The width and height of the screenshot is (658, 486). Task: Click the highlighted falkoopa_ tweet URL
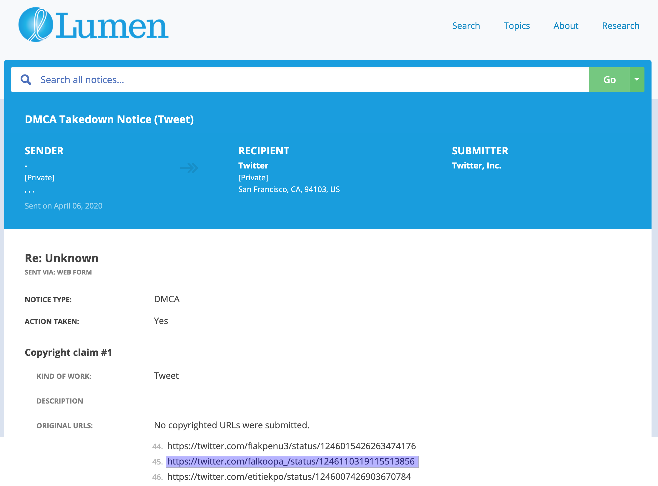[291, 461]
